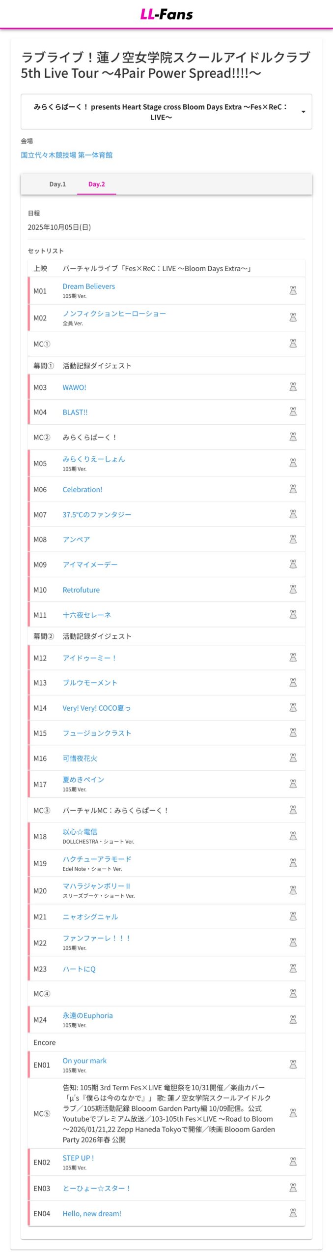The height and width of the screenshot is (1260, 333).
Task: Click costume icon beside Celebration!
Action: [x=293, y=489]
